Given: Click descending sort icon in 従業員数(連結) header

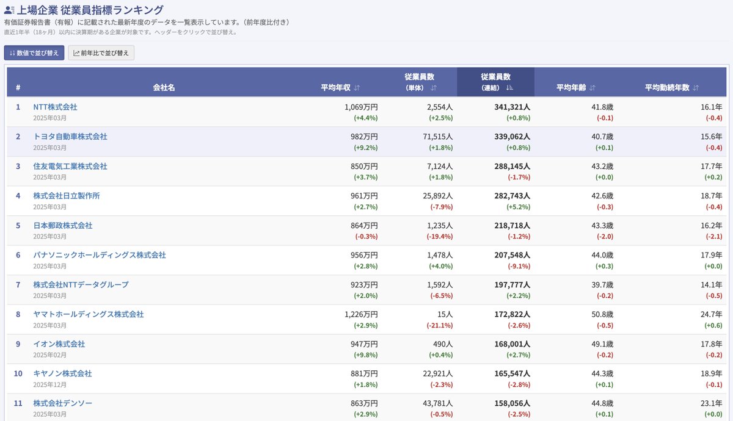Looking at the screenshot, I should point(509,88).
